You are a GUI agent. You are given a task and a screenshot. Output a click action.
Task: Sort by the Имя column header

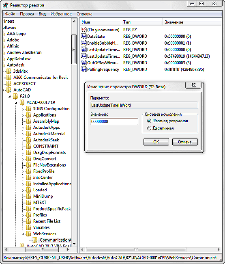click(100, 22)
